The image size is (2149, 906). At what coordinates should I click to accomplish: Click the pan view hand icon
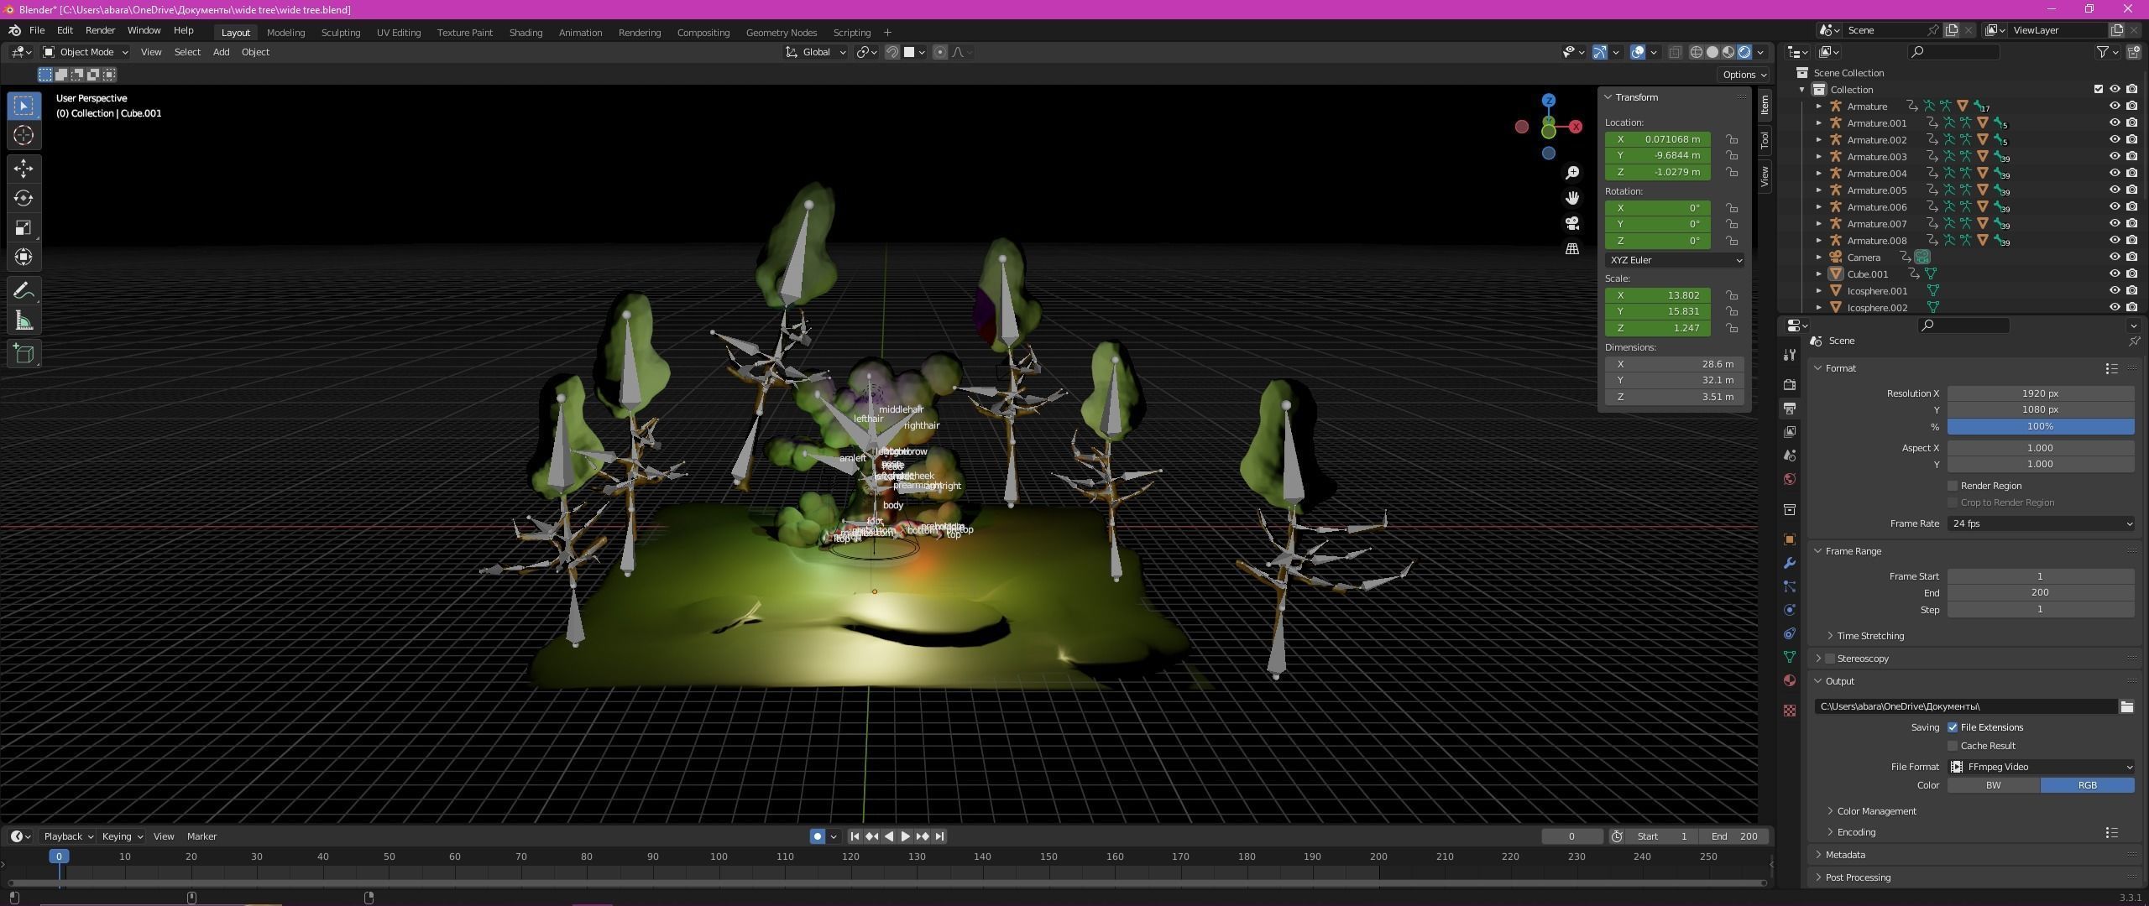(x=1572, y=198)
